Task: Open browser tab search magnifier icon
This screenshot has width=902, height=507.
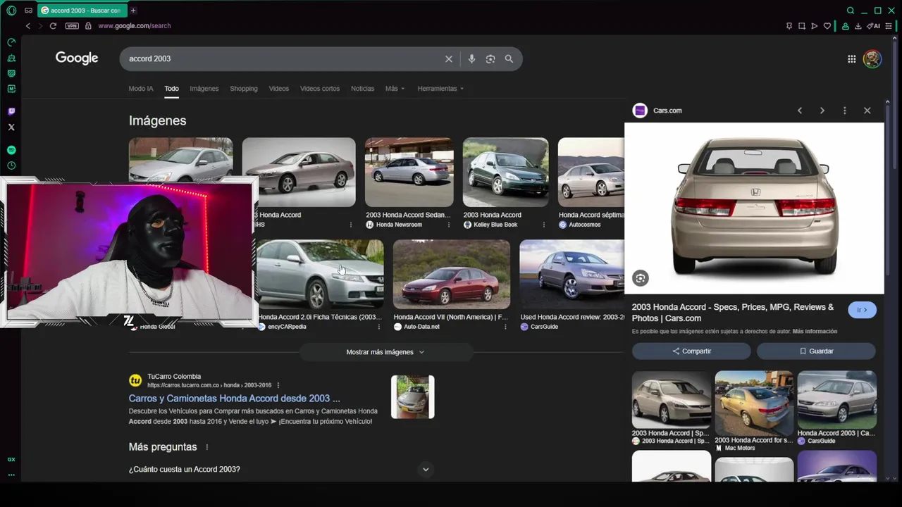Action: (851, 11)
